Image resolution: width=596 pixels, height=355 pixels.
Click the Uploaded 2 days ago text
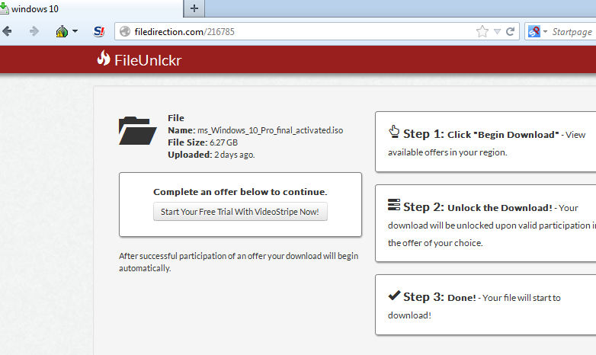point(211,155)
